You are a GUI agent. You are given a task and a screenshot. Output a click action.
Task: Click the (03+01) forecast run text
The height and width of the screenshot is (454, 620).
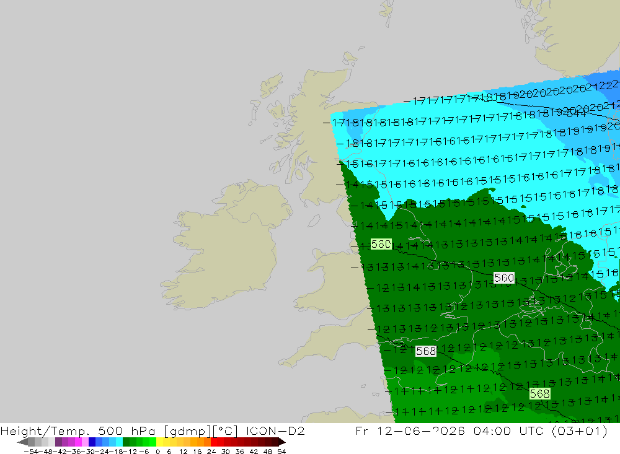pos(579,430)
